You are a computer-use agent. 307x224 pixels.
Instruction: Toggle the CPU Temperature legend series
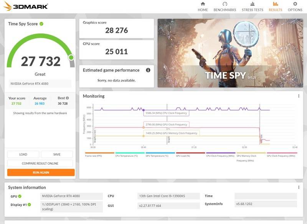click(130, 154)
